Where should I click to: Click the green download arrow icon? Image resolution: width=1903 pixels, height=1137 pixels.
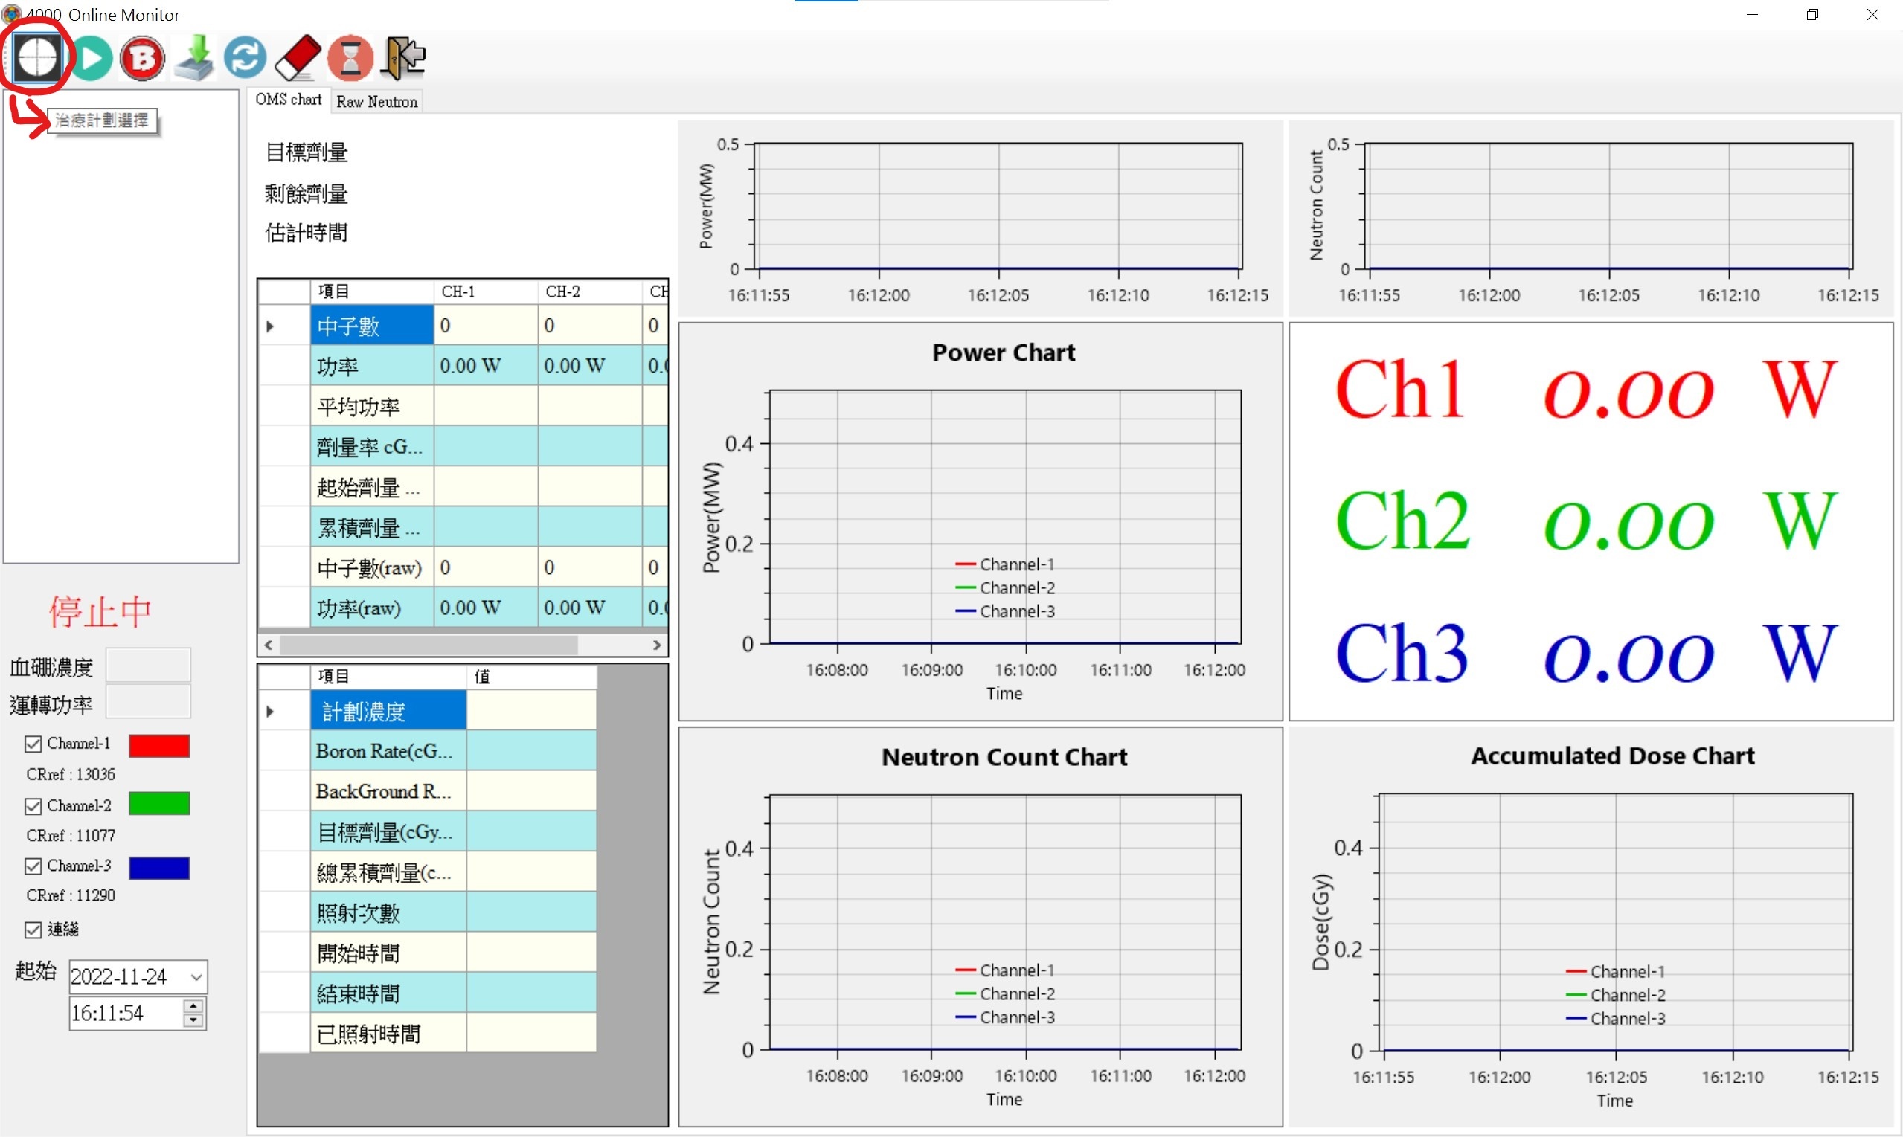[195, 58]
